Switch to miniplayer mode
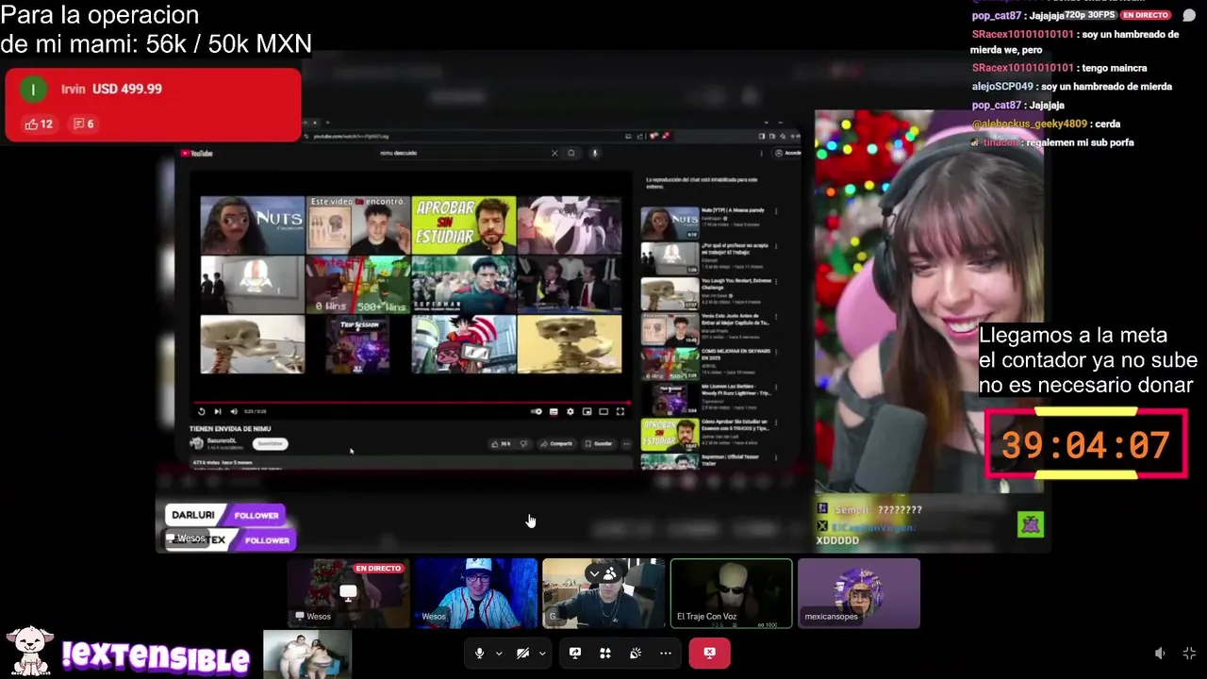Screen dimensions: 1207x679 pyautogui.click(x=587, y=411)
